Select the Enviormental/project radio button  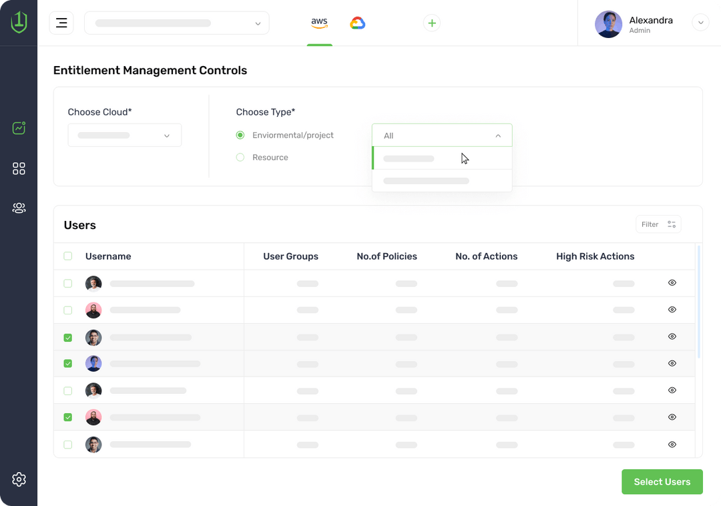(x=240, y=136)
